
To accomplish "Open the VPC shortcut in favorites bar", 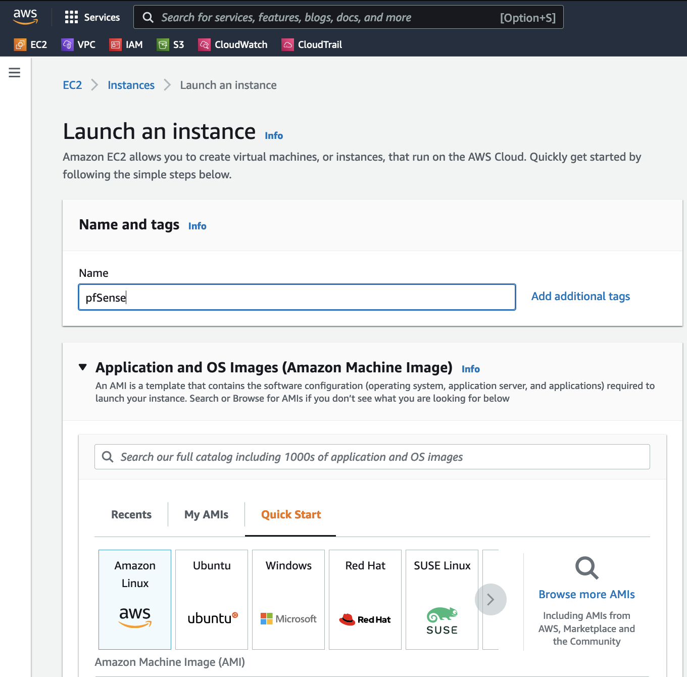I will point(78,44).
